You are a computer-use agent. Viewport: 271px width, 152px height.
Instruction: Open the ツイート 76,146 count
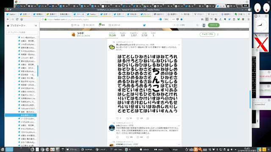[x=112, y=34]
